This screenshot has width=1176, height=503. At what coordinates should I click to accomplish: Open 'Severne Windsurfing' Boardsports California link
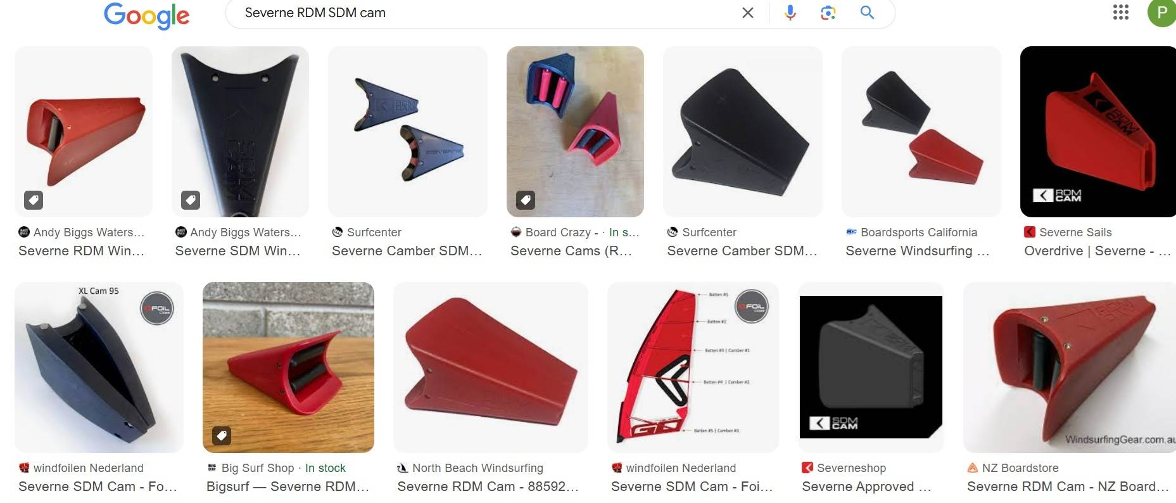[x=917, y=251]
